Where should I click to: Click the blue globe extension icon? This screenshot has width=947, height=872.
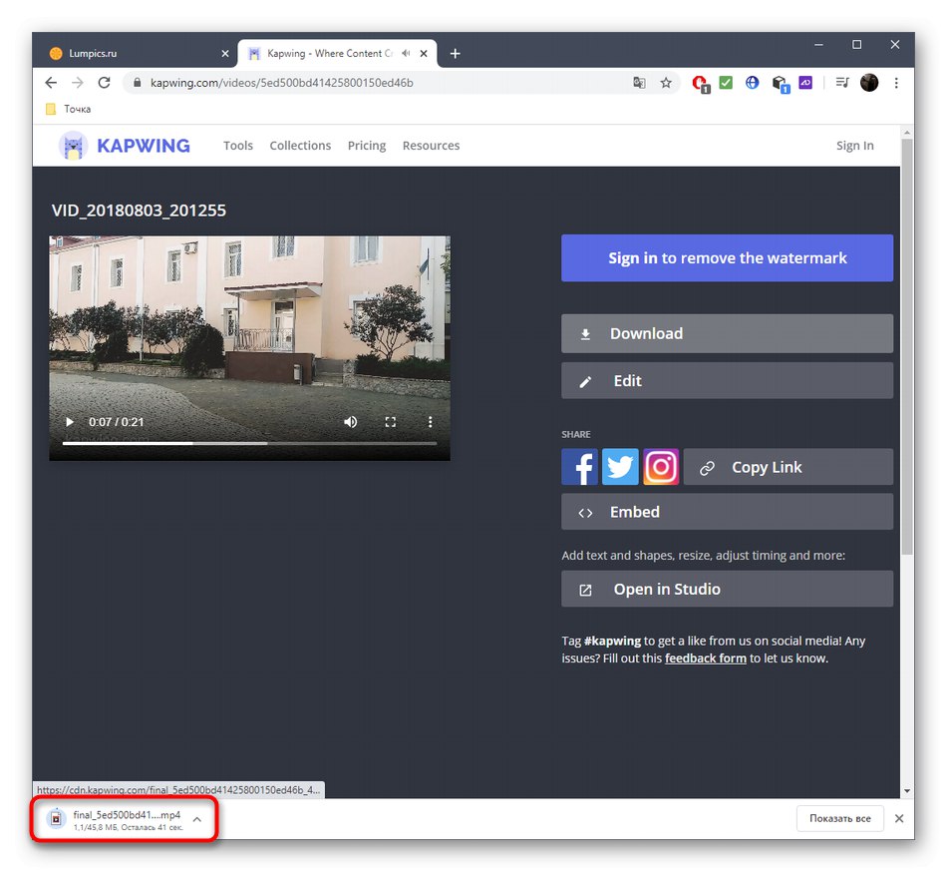pyautogui.click(x=752, y=83)
